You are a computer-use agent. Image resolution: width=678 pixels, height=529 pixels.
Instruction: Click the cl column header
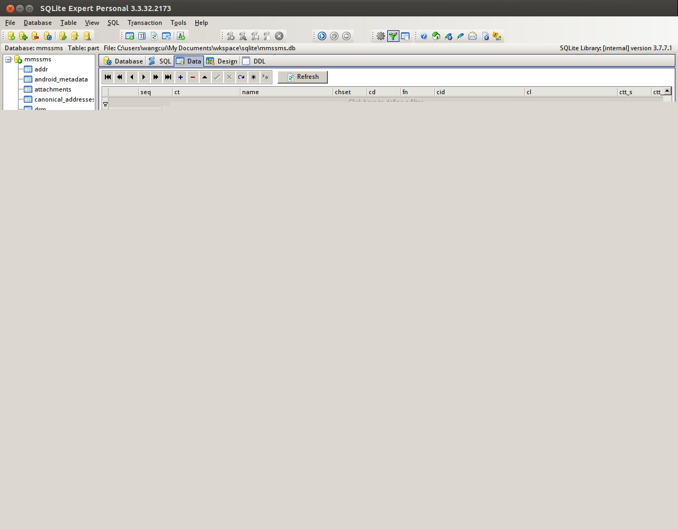click(571, 92)
